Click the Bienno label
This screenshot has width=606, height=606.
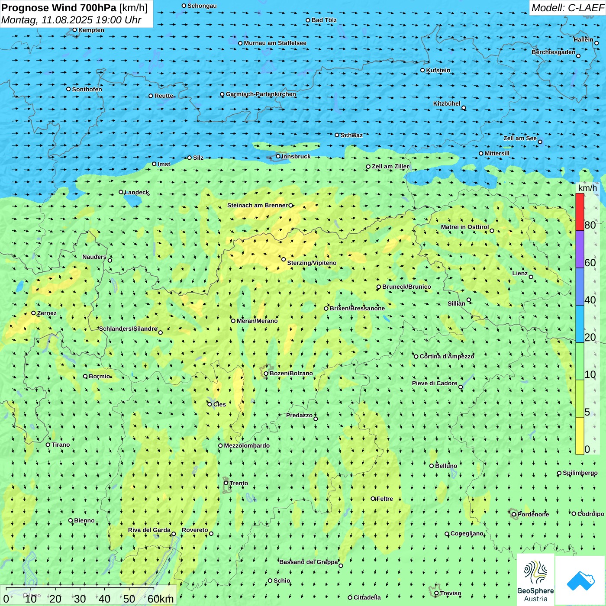click(84, 520)
